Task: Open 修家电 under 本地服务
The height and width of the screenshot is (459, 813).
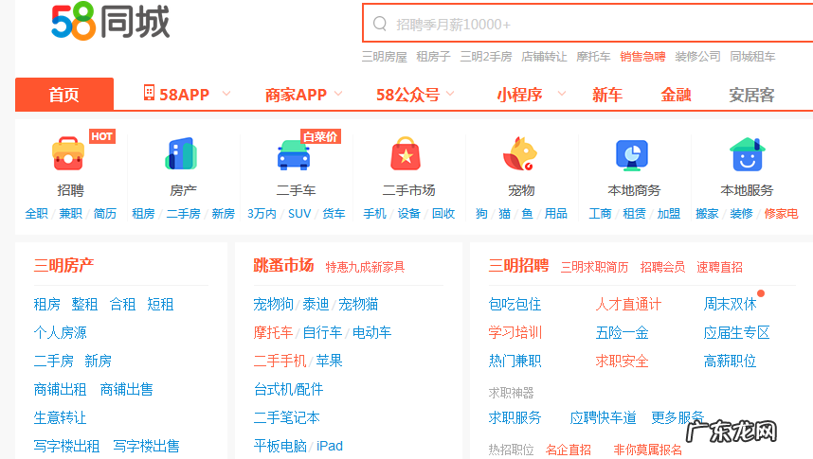Action: point(781,214)
